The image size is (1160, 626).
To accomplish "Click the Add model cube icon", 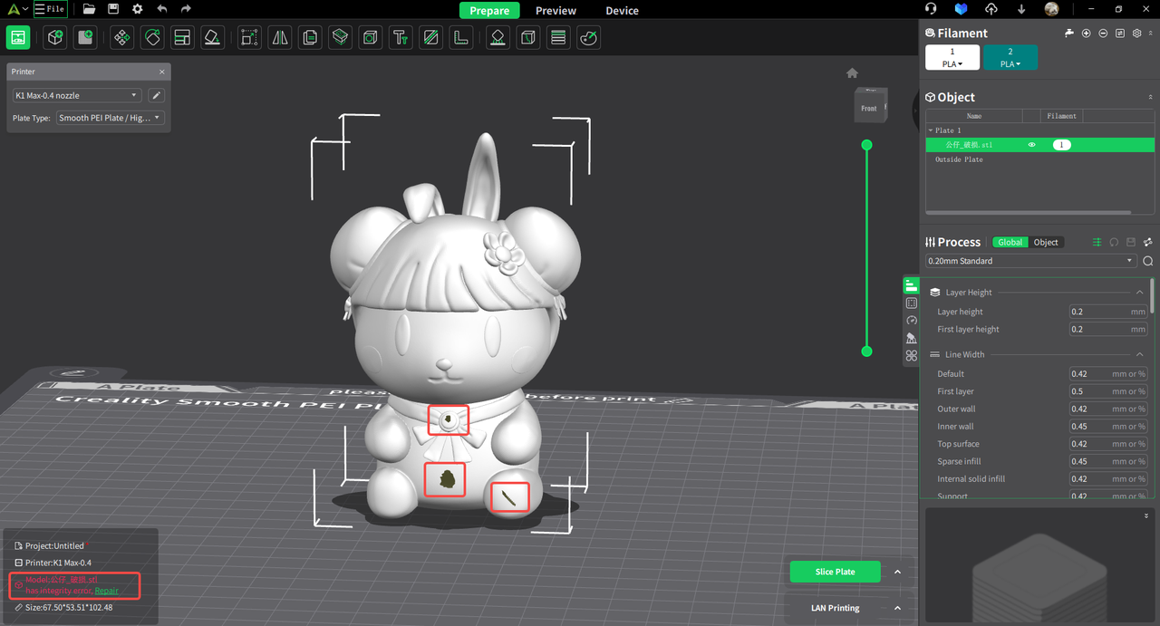I will click(x=55, y=37).
